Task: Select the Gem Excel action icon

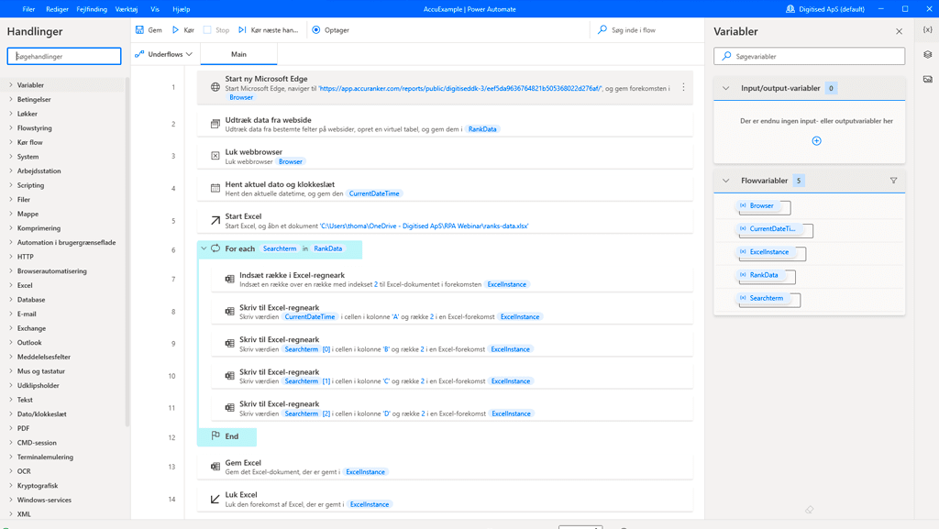Action: pos(215,466)
